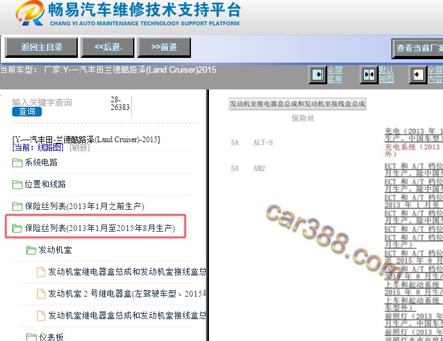Open the red 充电系统（2013 link
Screen dimensions: 443x341
point(413,151)
